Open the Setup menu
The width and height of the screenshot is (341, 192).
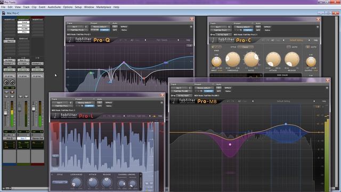pyautogui.click(x=78, y=7)
